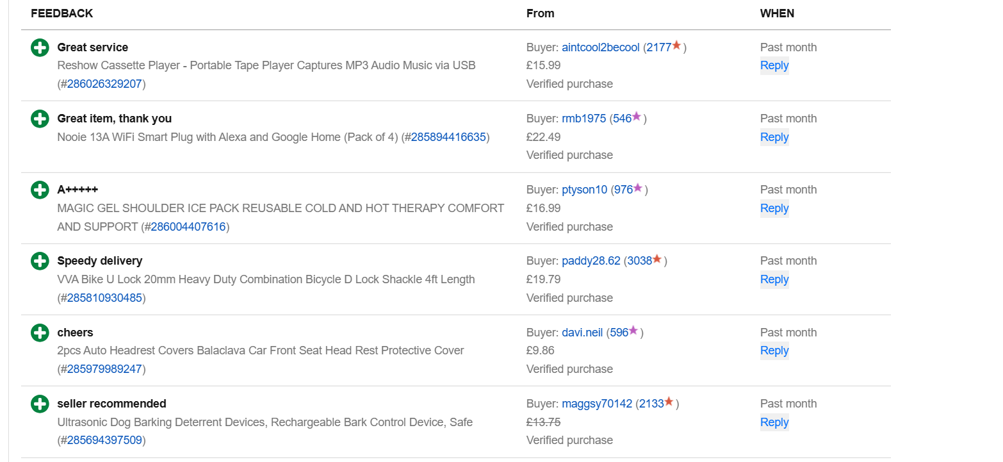Open buyer profile ptyson10
Screen dimensions: 1003x462
pos(584,190)
